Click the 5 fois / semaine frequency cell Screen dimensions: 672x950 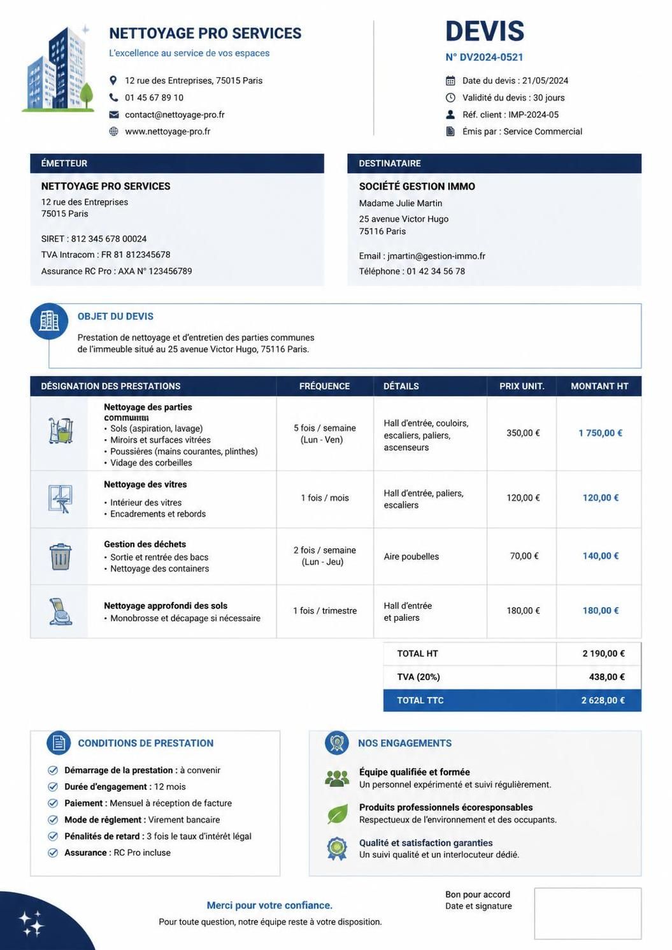pyautogui.click(x=325, y=434)
